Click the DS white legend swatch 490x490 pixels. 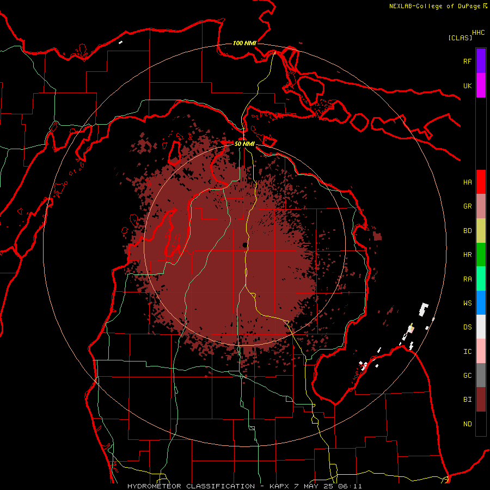(481, 327)
